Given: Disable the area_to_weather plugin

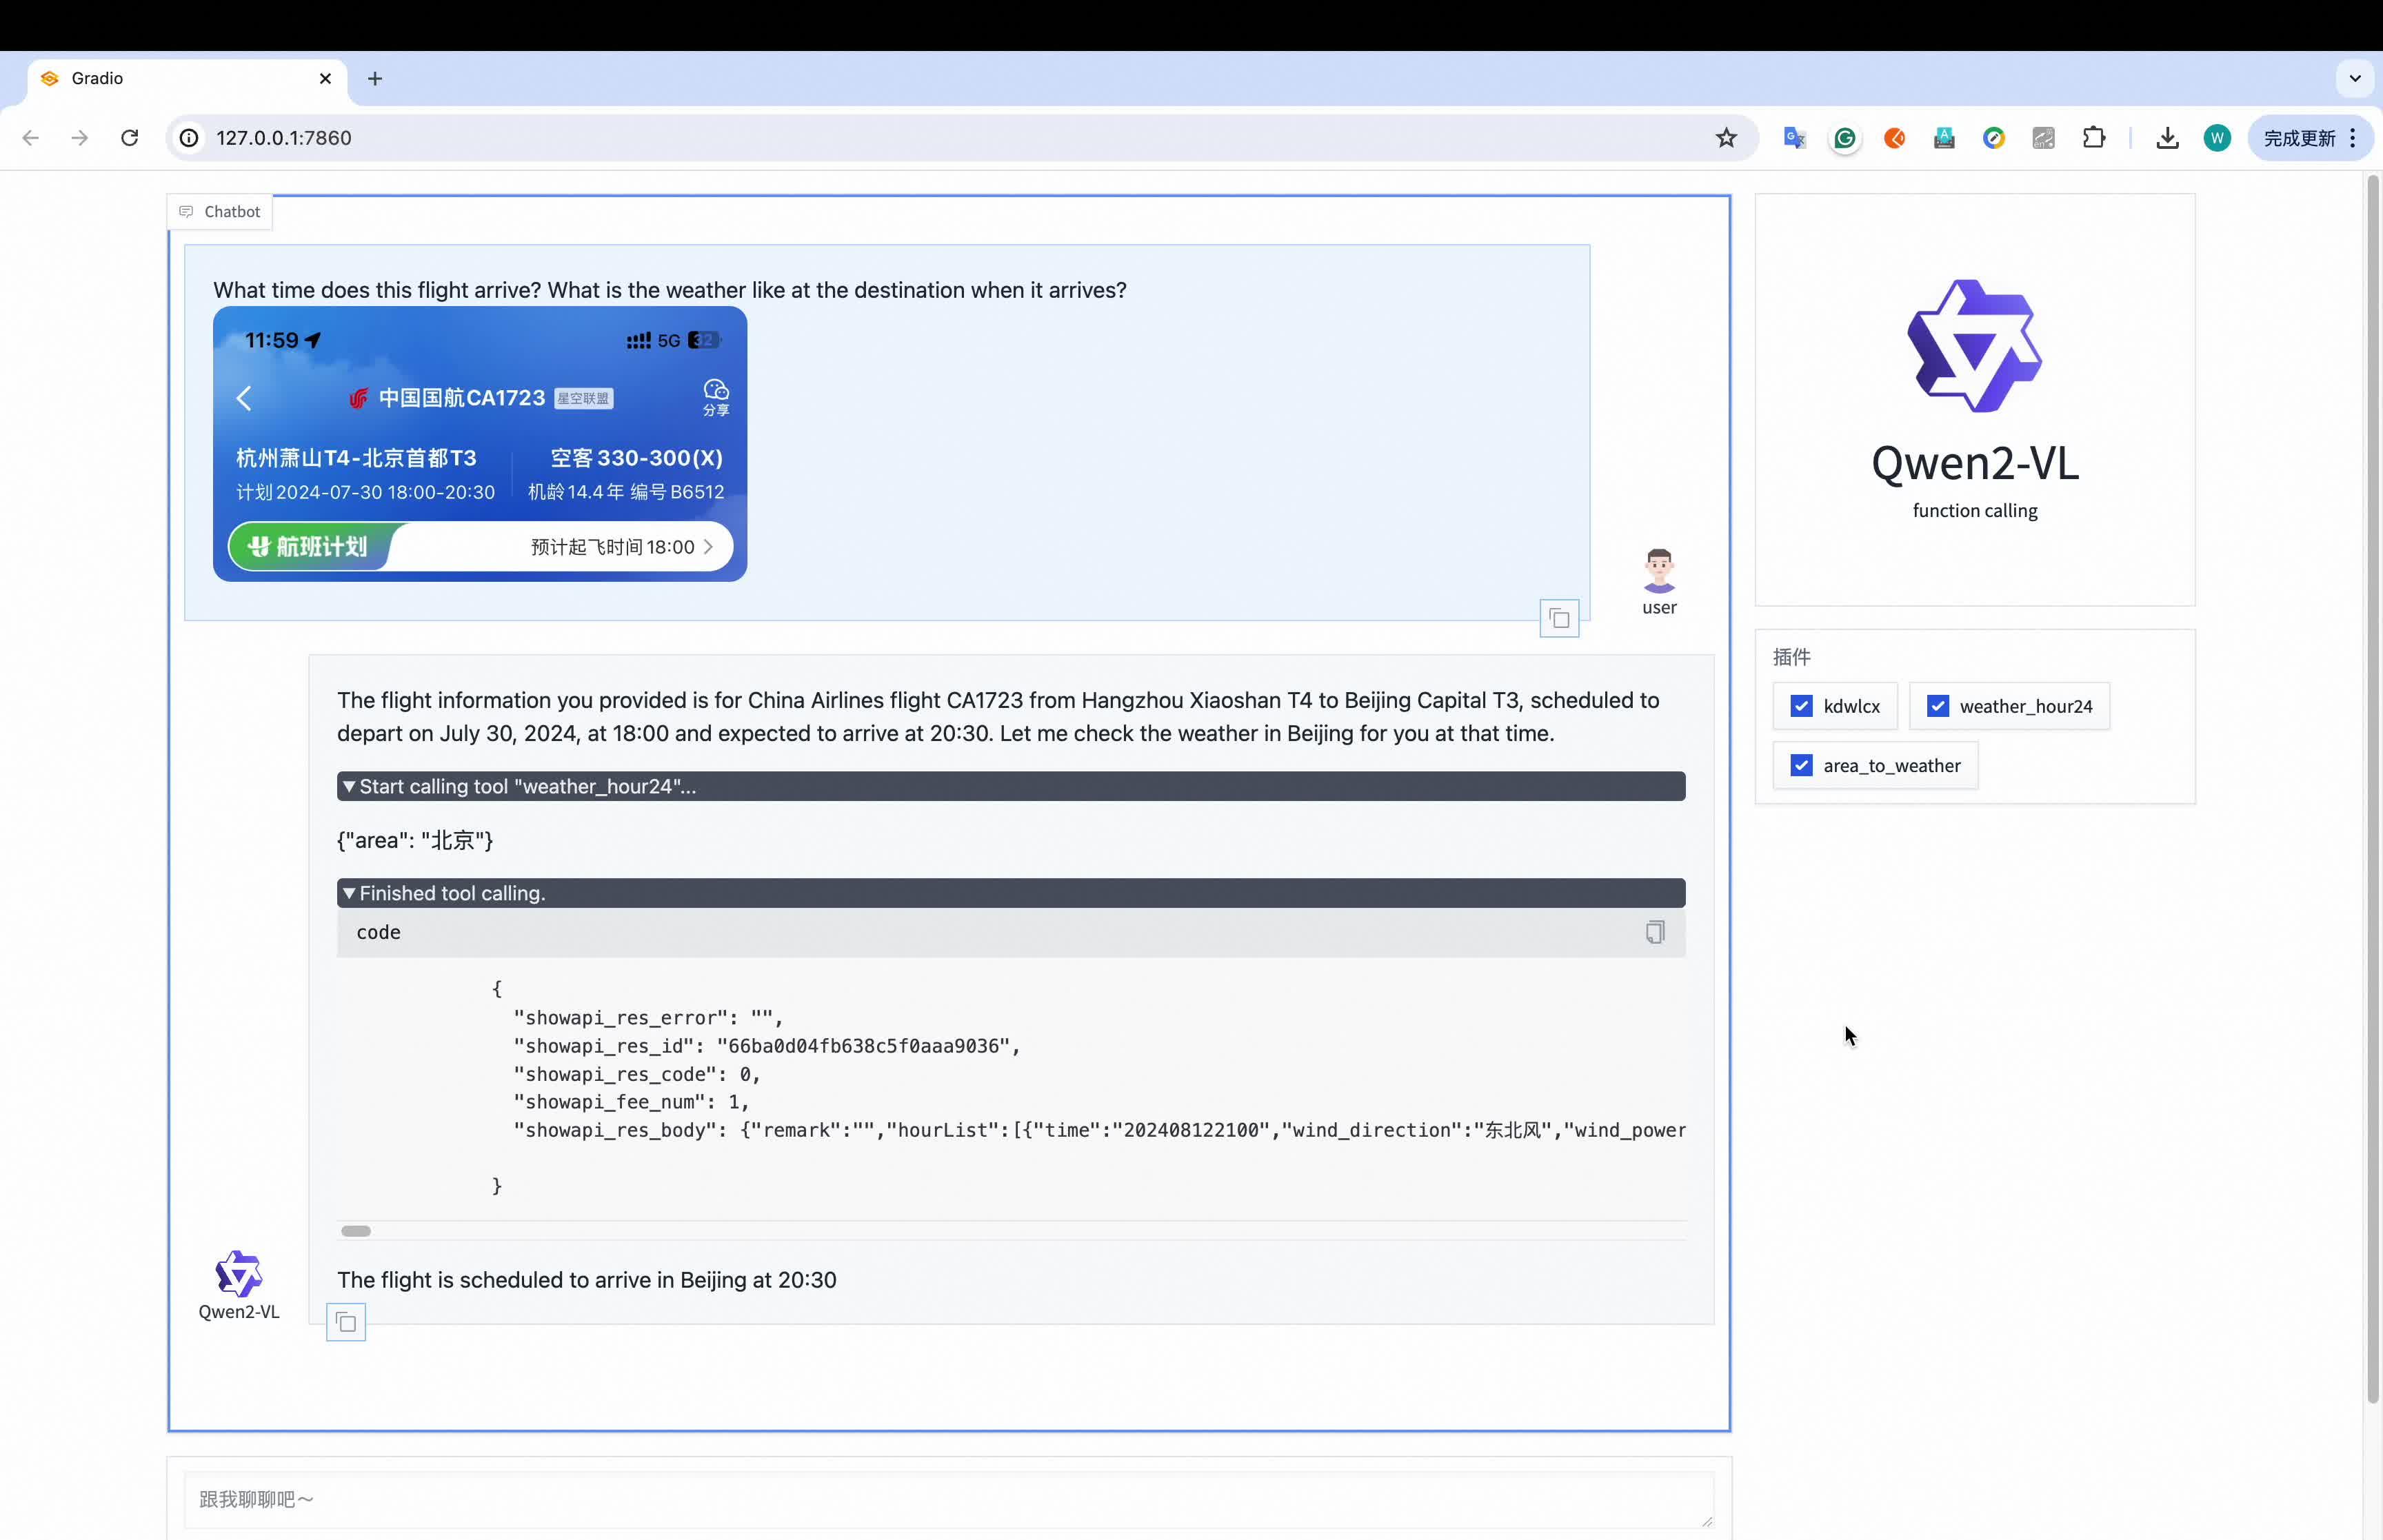Looking at the screenshot, I should click(x=1801, y=765).
